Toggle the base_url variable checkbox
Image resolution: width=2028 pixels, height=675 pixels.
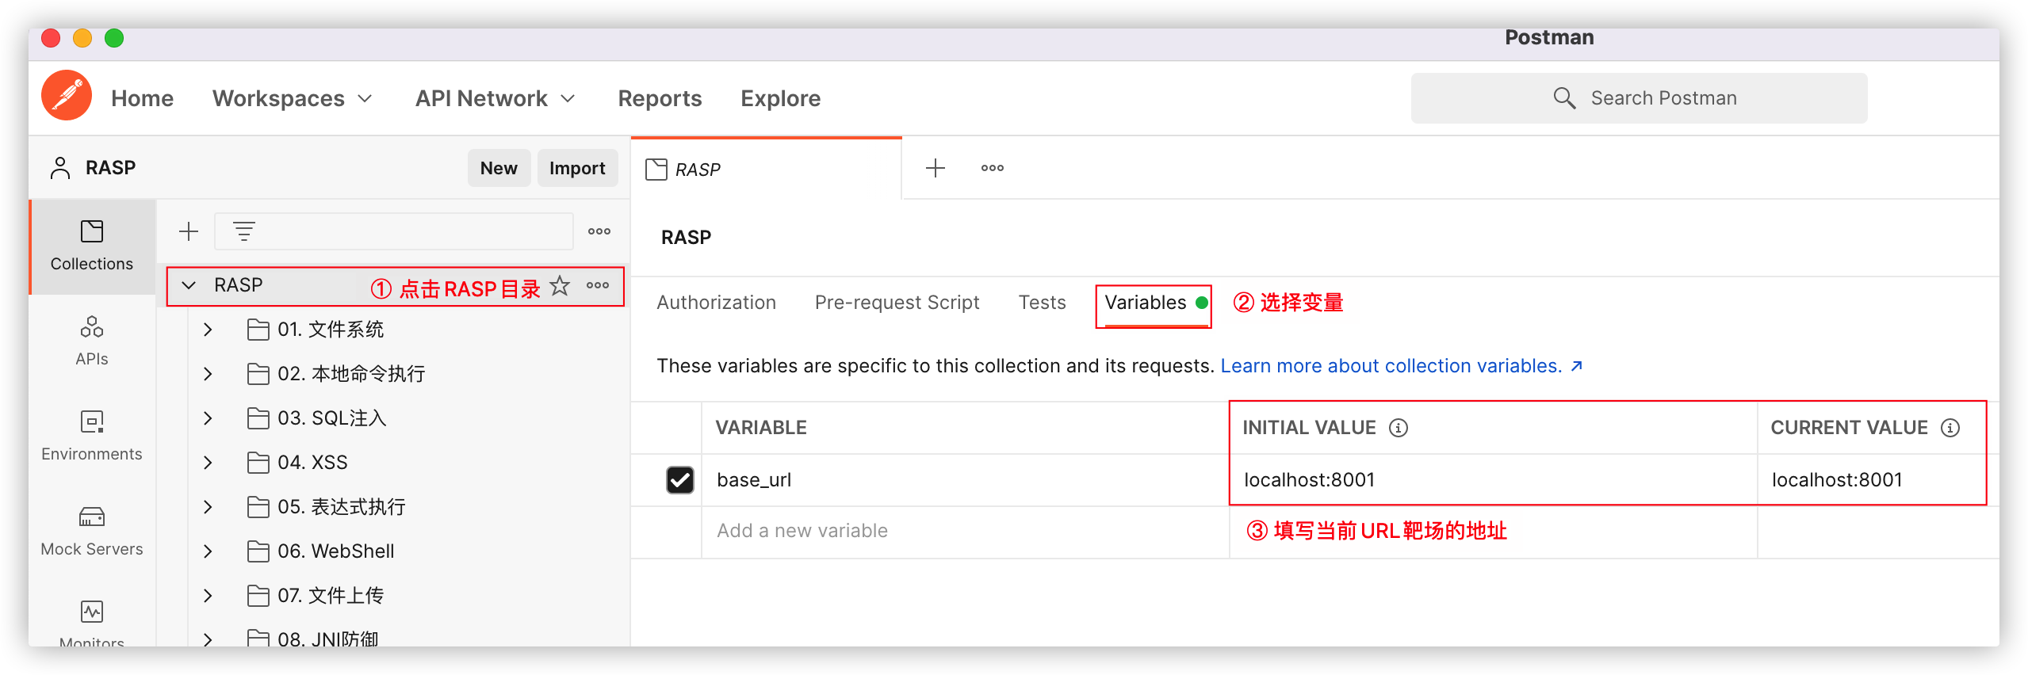pos(680,480)
